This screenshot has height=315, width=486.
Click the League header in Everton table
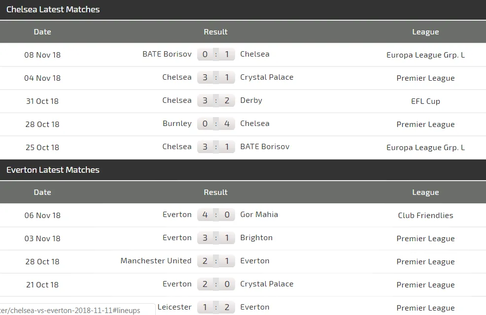pos(425,192)
